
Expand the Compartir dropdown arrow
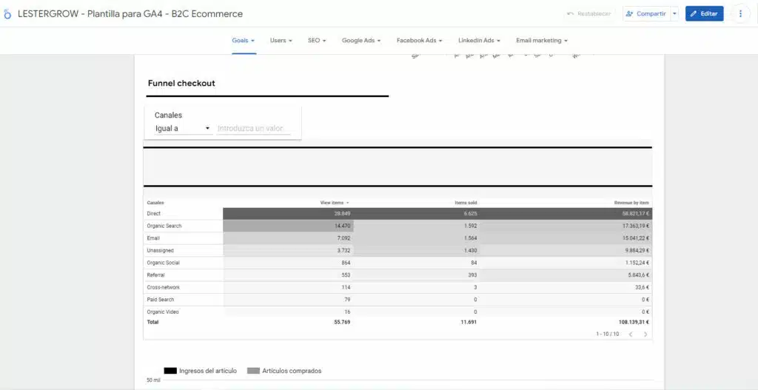pos(674,14)
